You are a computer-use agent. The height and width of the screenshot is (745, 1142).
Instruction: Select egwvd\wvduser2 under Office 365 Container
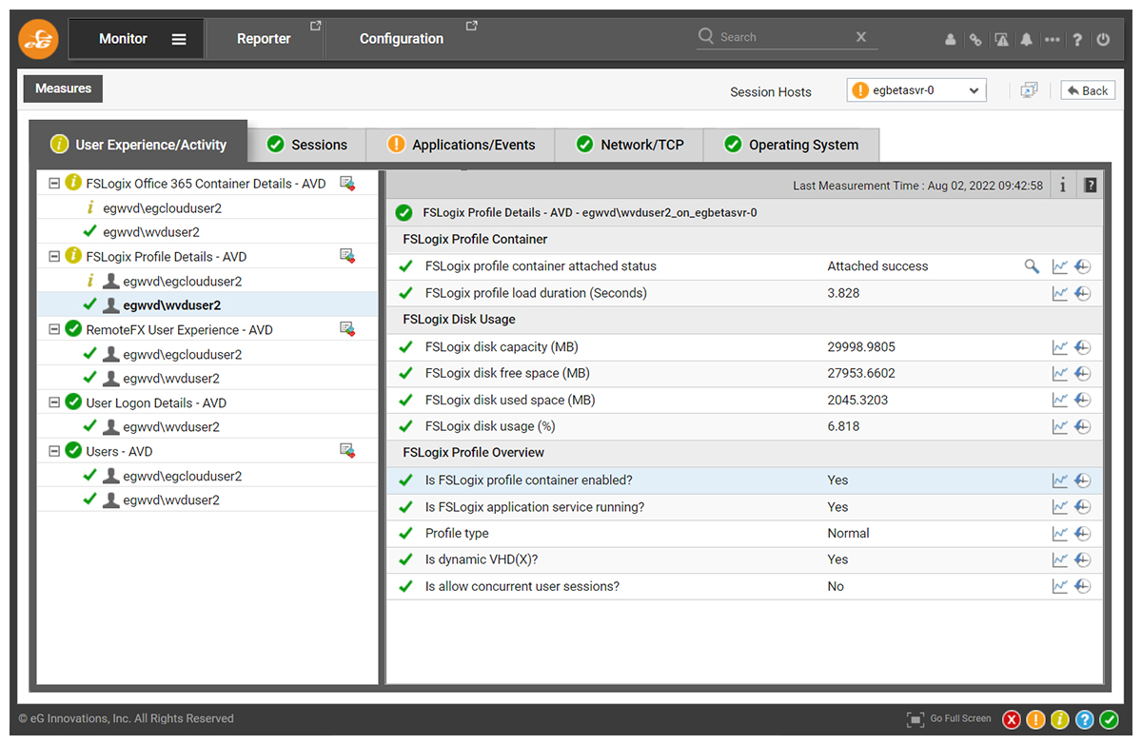151,232
